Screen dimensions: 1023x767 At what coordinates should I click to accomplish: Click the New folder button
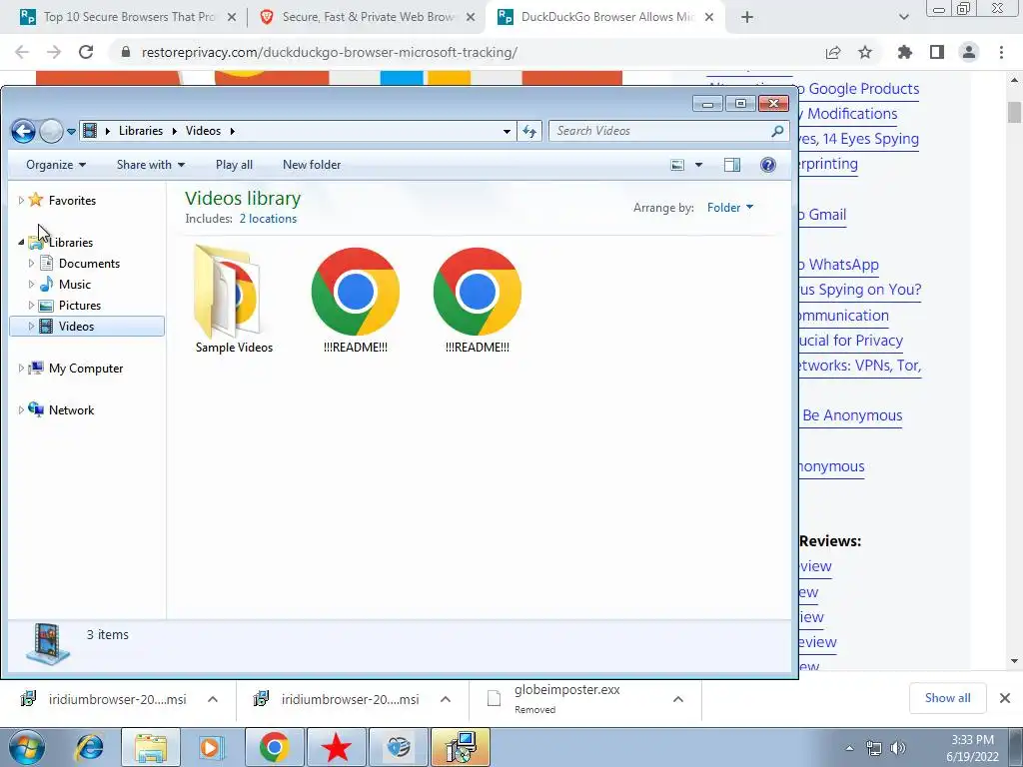[x=312, y=165]
